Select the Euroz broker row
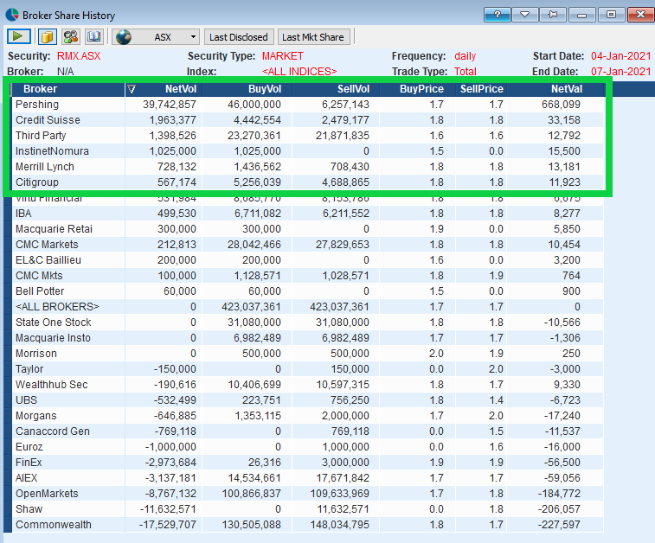Screen dimensions: 655x543 [308, 446]
